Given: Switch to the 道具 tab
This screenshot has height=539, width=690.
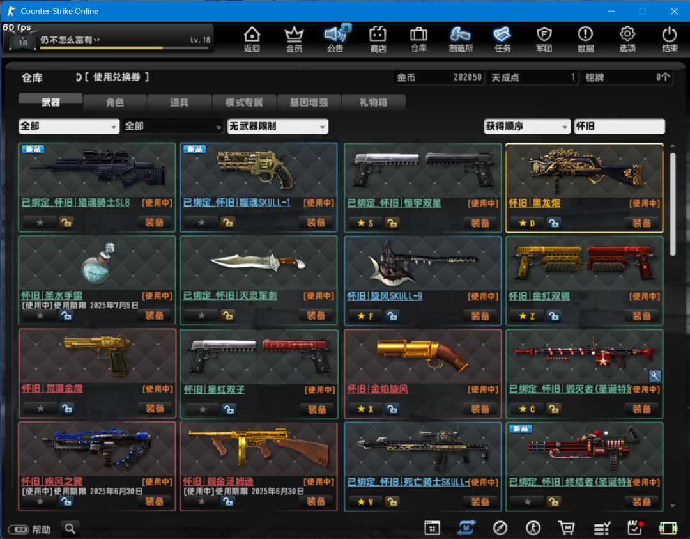Looking at the screenshot, I should 179,102.
